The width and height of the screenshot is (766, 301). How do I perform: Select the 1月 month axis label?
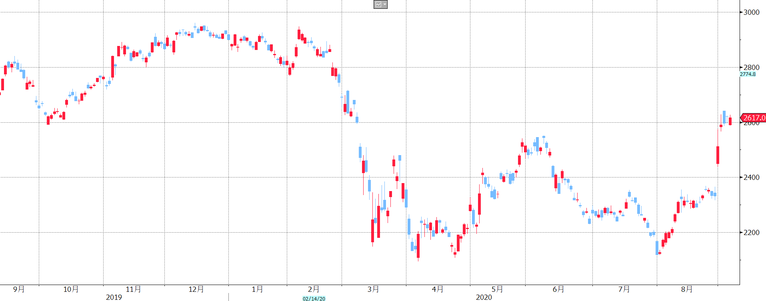[x=257, y=289]
